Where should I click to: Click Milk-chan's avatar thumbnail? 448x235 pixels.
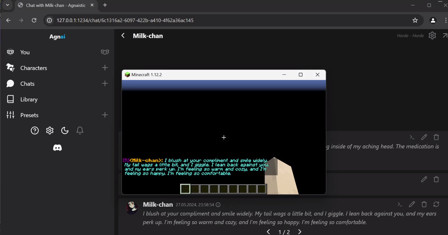pyautogui.click(x=132, y=208)
